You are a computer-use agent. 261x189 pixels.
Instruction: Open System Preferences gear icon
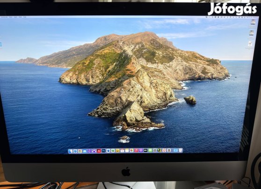tap(155, 150)
